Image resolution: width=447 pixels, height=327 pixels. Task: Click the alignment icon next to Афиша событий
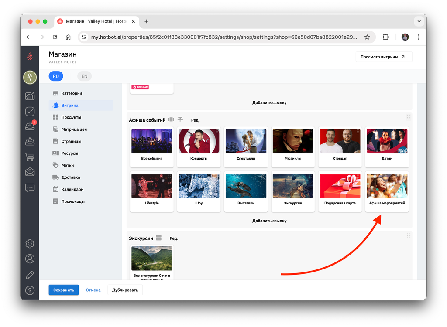(x=180, y=119)
